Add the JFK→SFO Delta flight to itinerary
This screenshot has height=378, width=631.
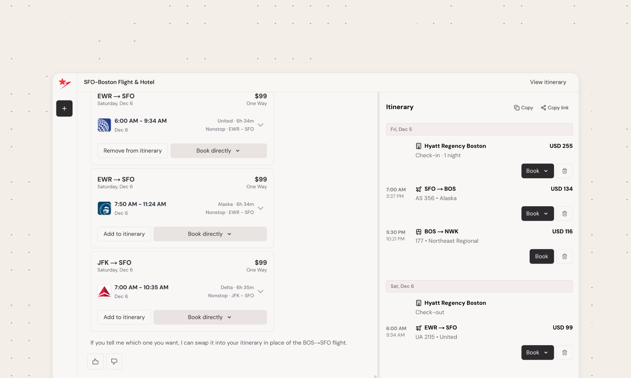(x=124, y=317)
